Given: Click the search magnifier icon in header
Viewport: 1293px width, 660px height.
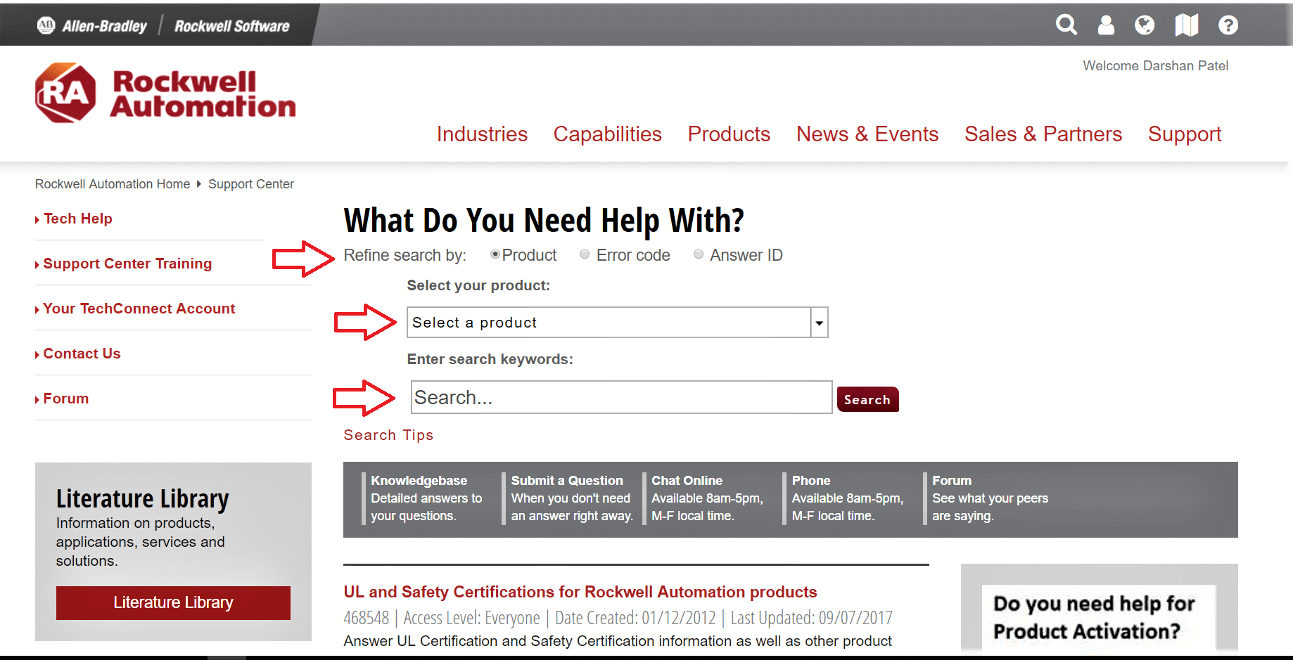Looking at the screenshot, I should tap(1066, 25).
